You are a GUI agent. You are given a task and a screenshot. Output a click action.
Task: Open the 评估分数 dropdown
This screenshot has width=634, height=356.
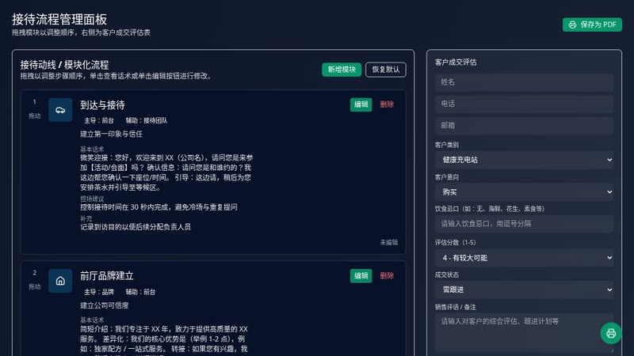click(x=524, y=258)
